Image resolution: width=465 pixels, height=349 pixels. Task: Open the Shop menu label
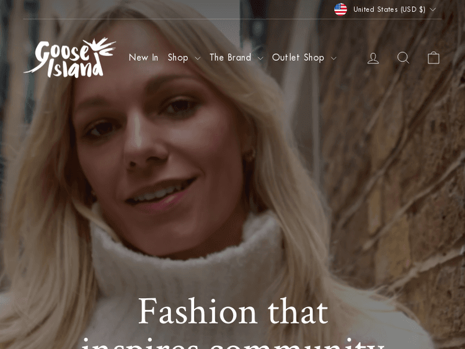coord(178,58)
